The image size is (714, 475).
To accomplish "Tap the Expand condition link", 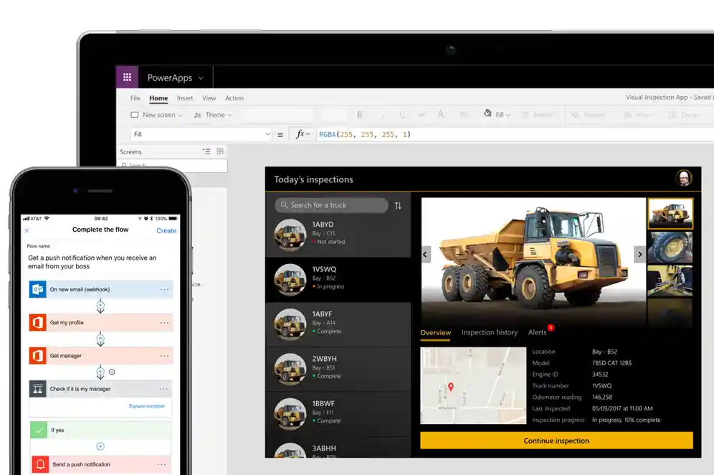I will 146,406.
